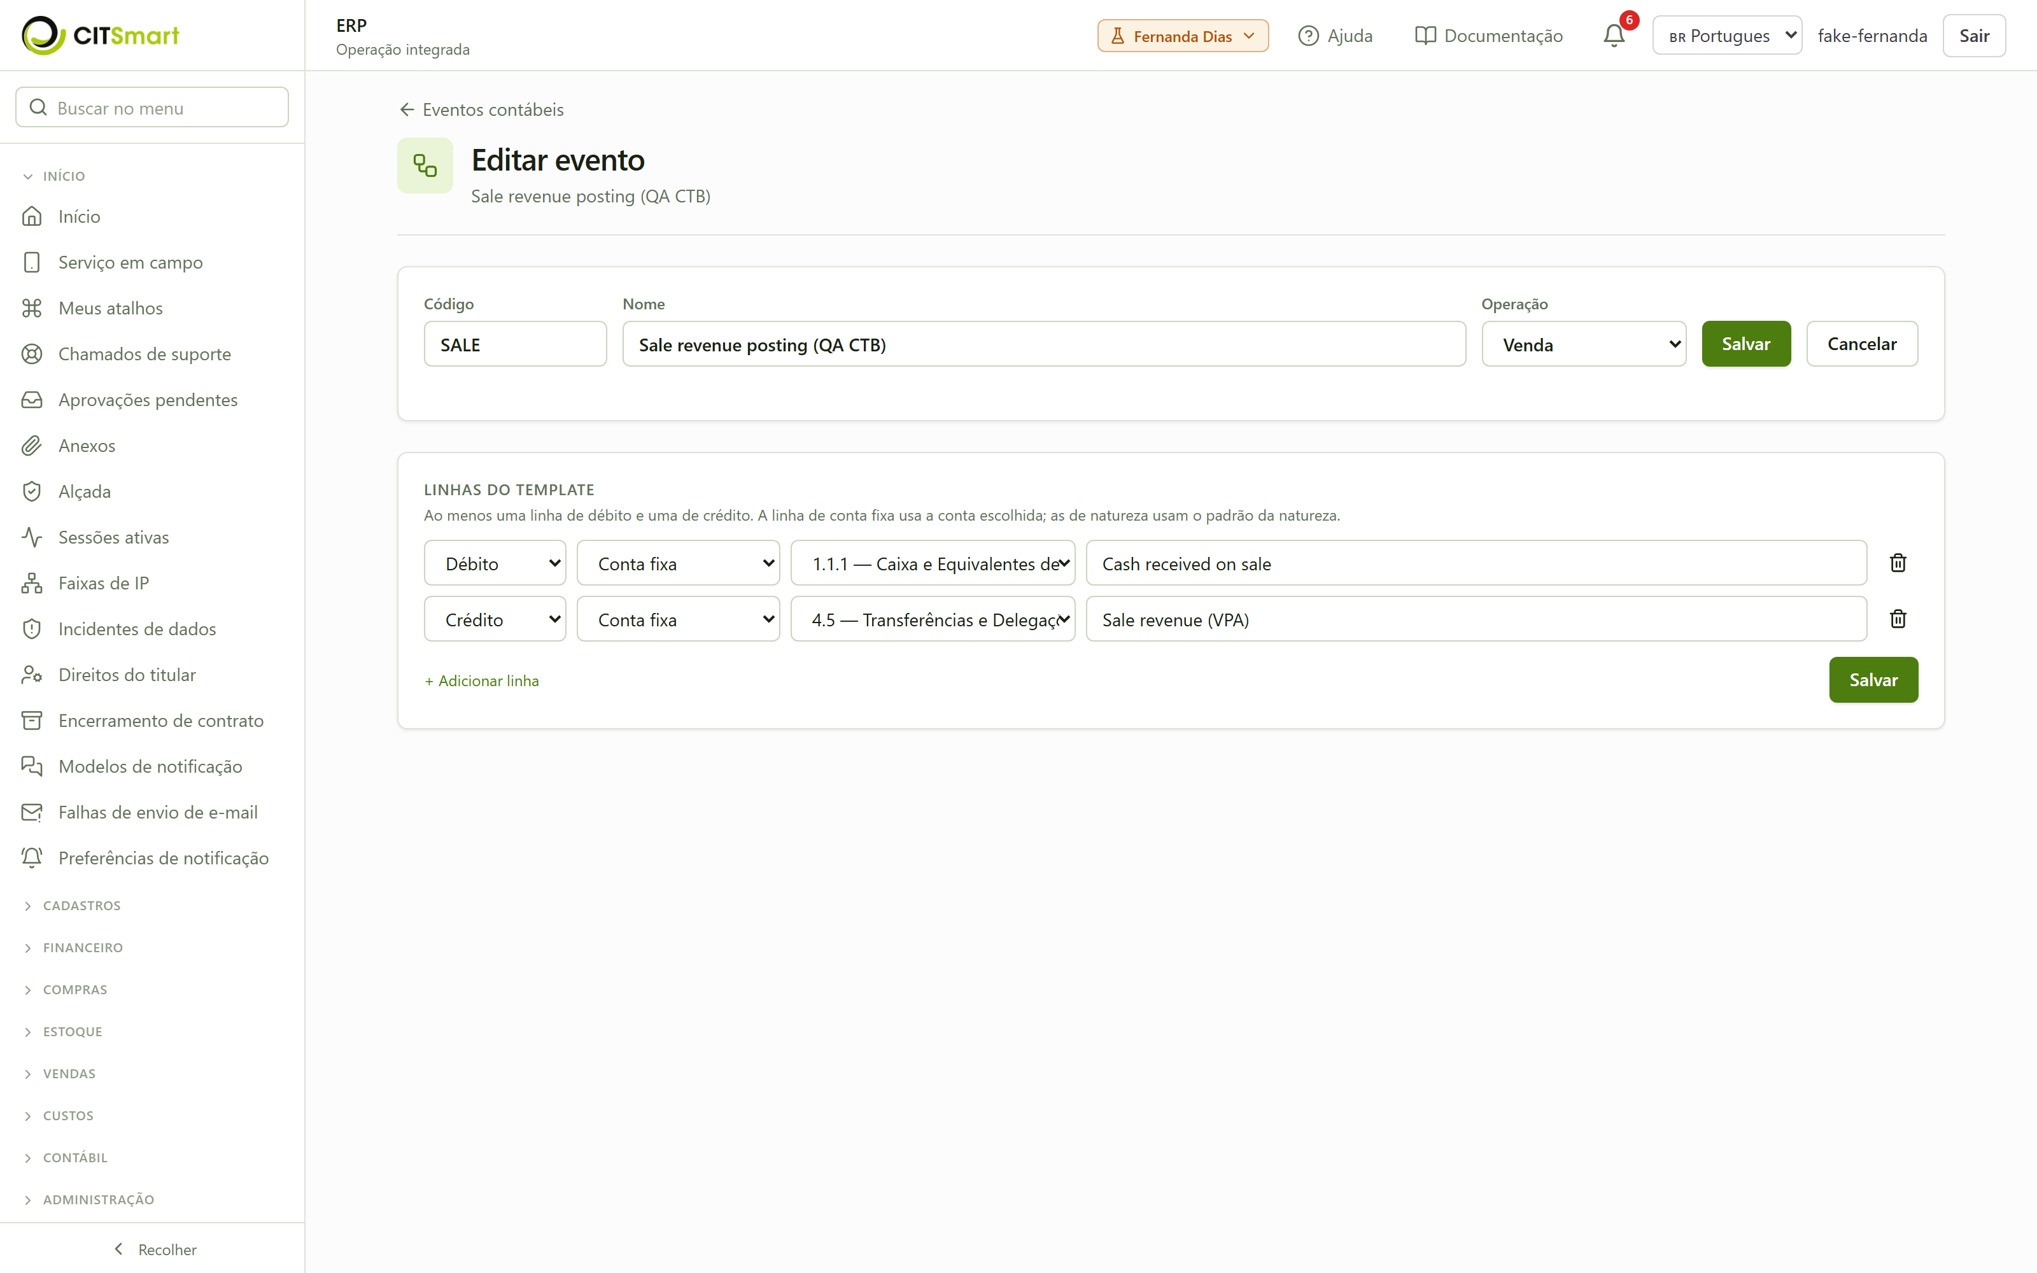Delete the Sale revenue (VPA) line
Screen dimensions: 2037x1273
1898,619
